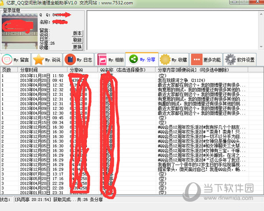Select share content 女神总是嫌你QQ头
Image resolution: width=264 pixels, height=211 pixels.
(201, 141)
